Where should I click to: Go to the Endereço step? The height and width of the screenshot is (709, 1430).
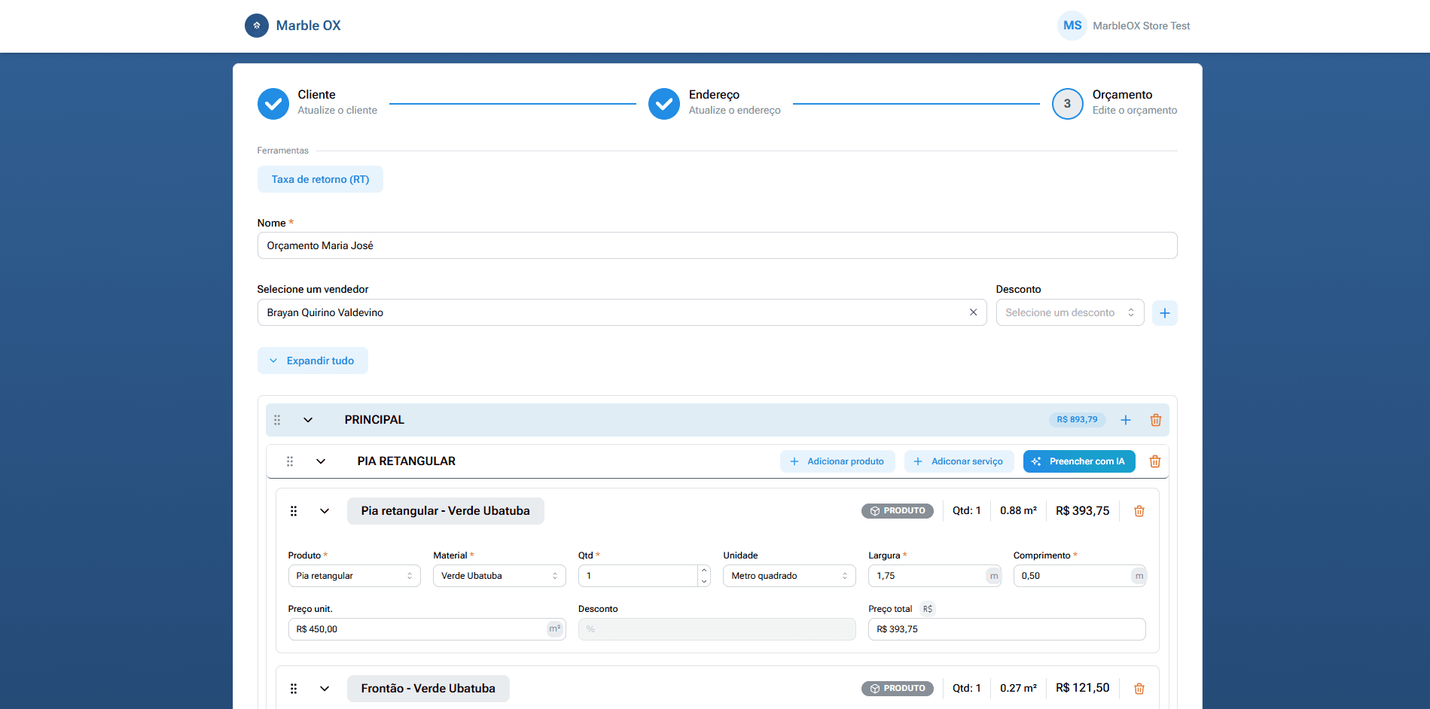click(664, 104)
